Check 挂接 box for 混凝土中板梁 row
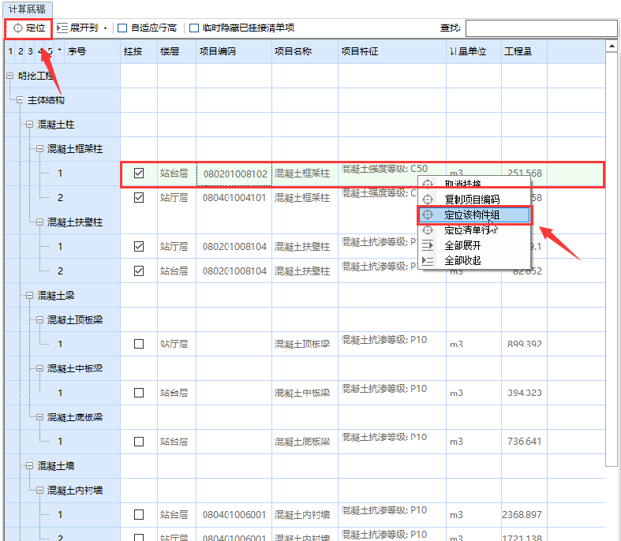Image resolution: width=621 pixels, height=541 pixels. 139,393
